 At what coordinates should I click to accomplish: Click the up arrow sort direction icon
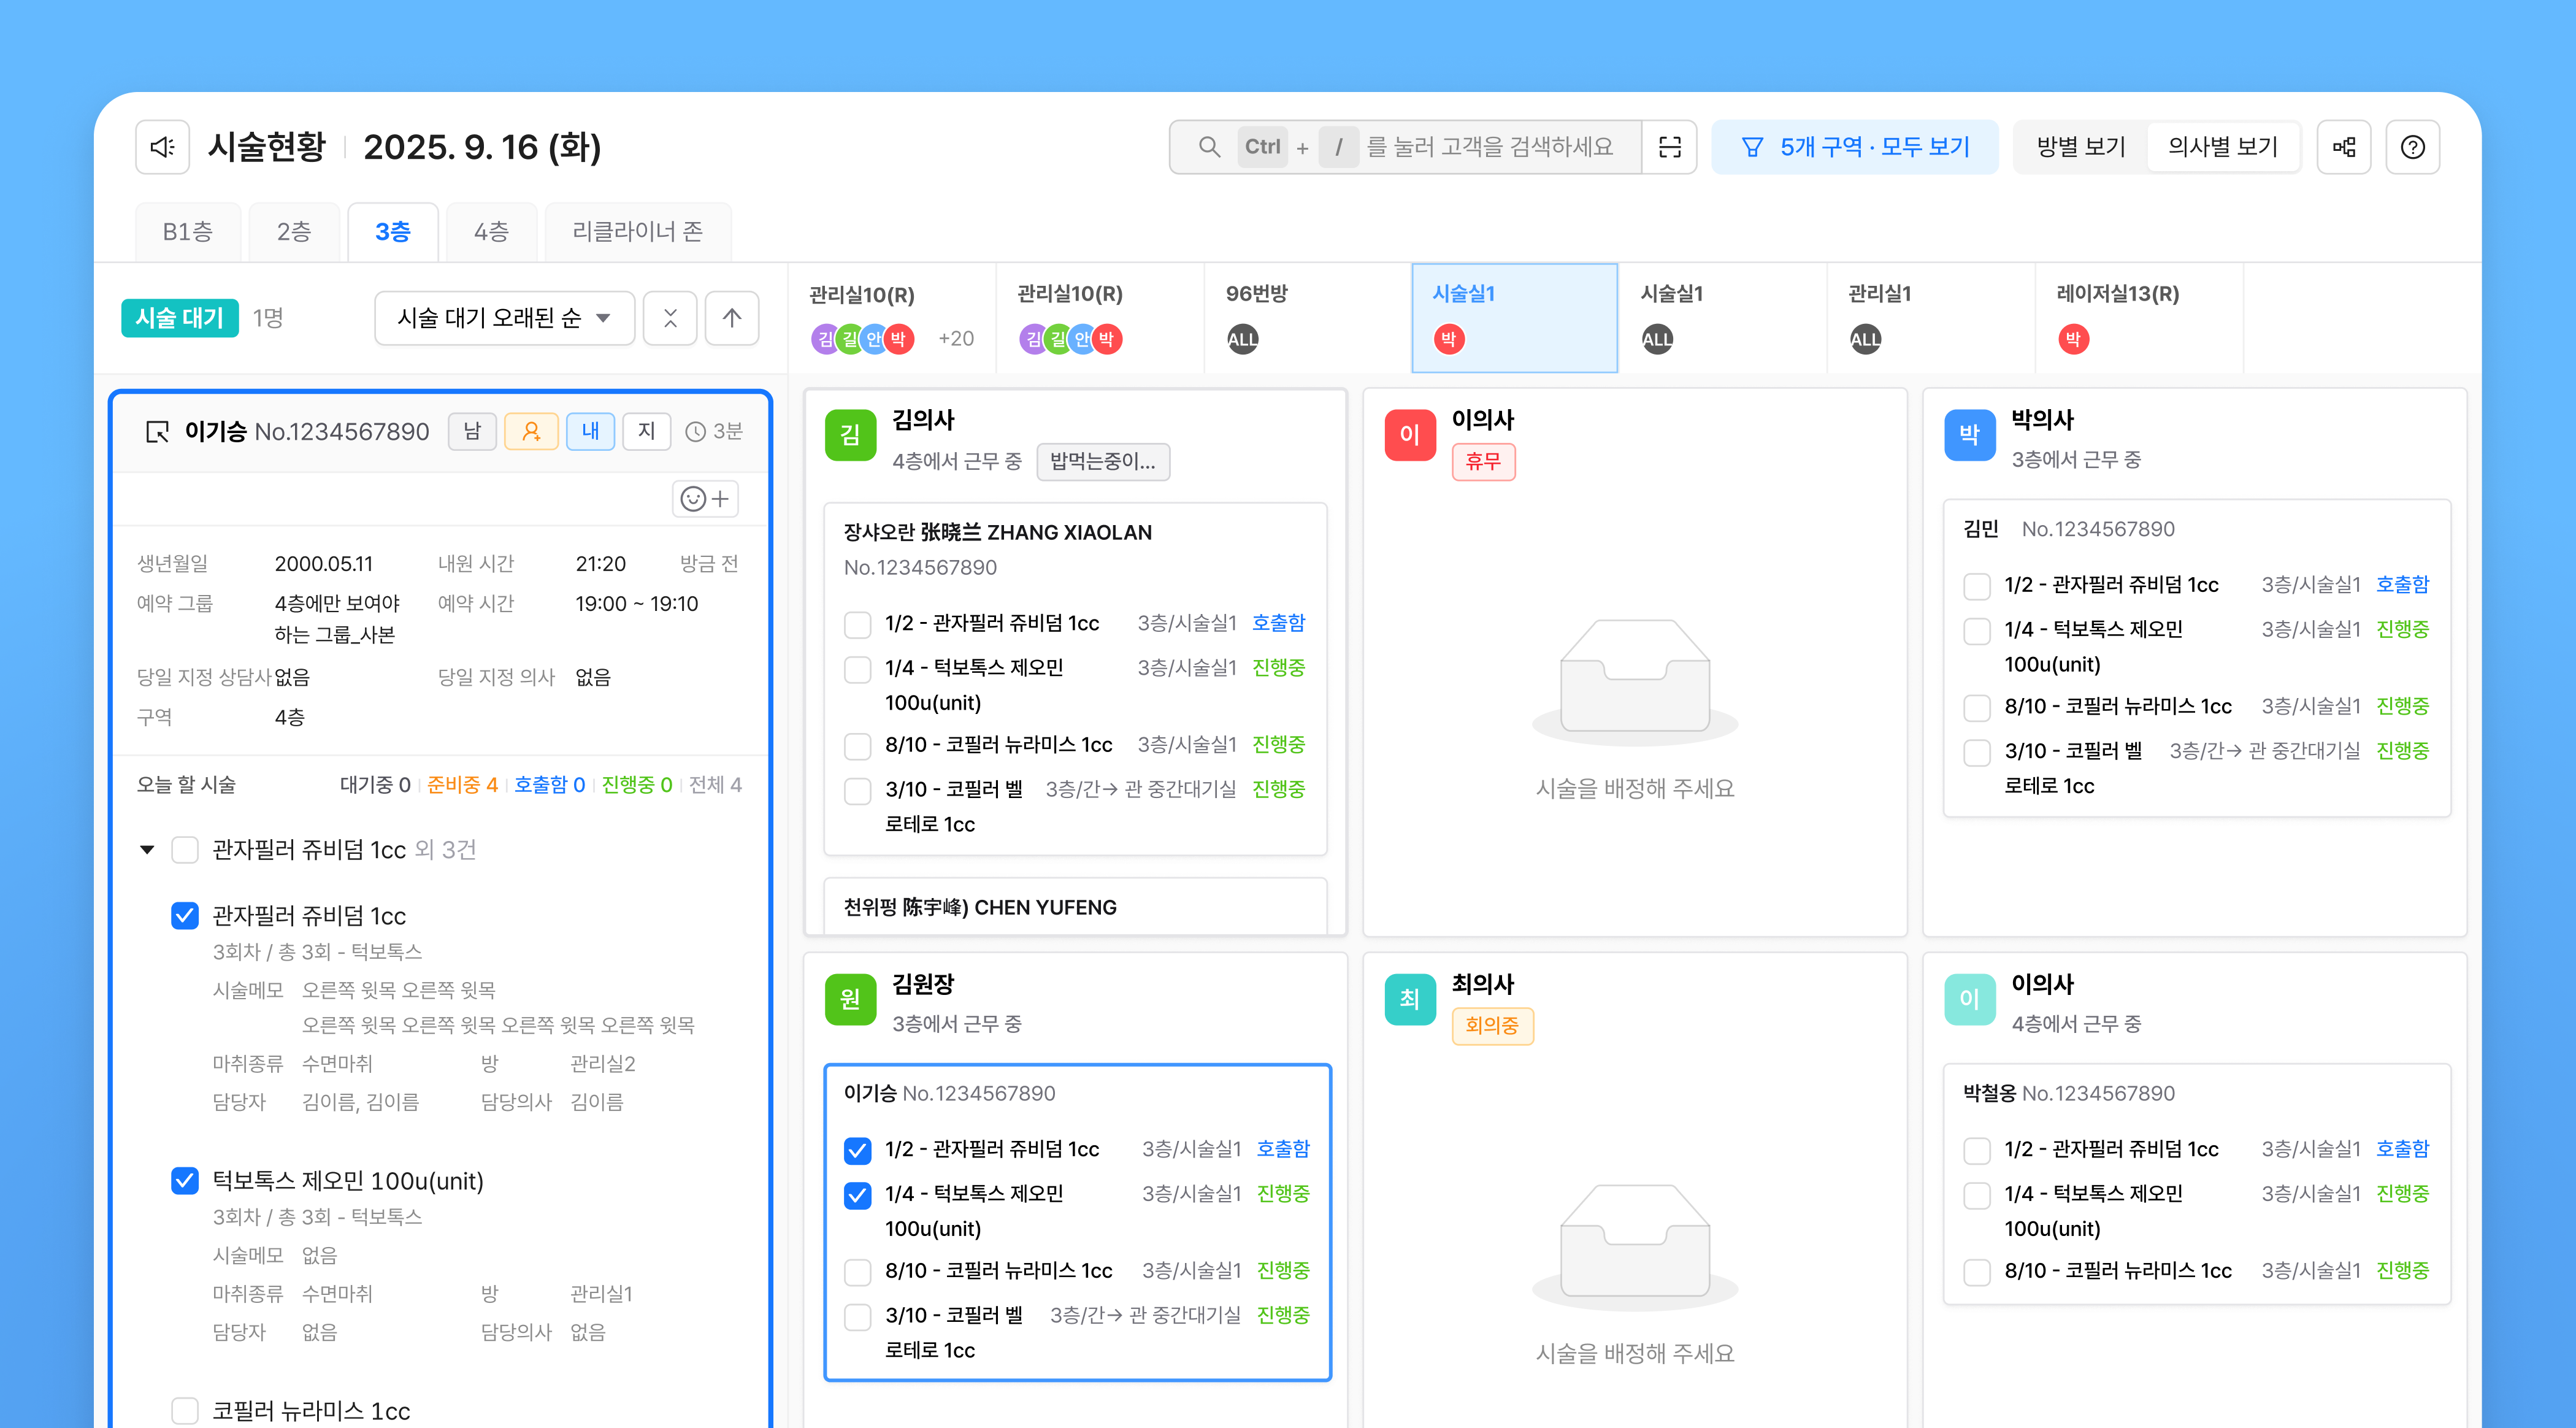click(732, 318)
